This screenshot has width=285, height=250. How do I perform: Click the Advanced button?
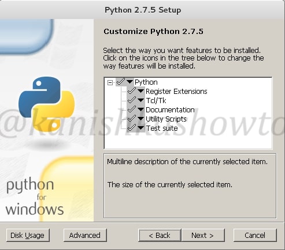(x=85, y=235)
